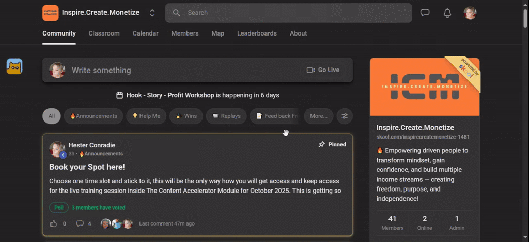Open skool.com/inspirecreatemonetize-1481 link

pyautogui.click(x=423, y=137)
